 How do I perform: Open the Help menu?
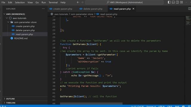63,2
